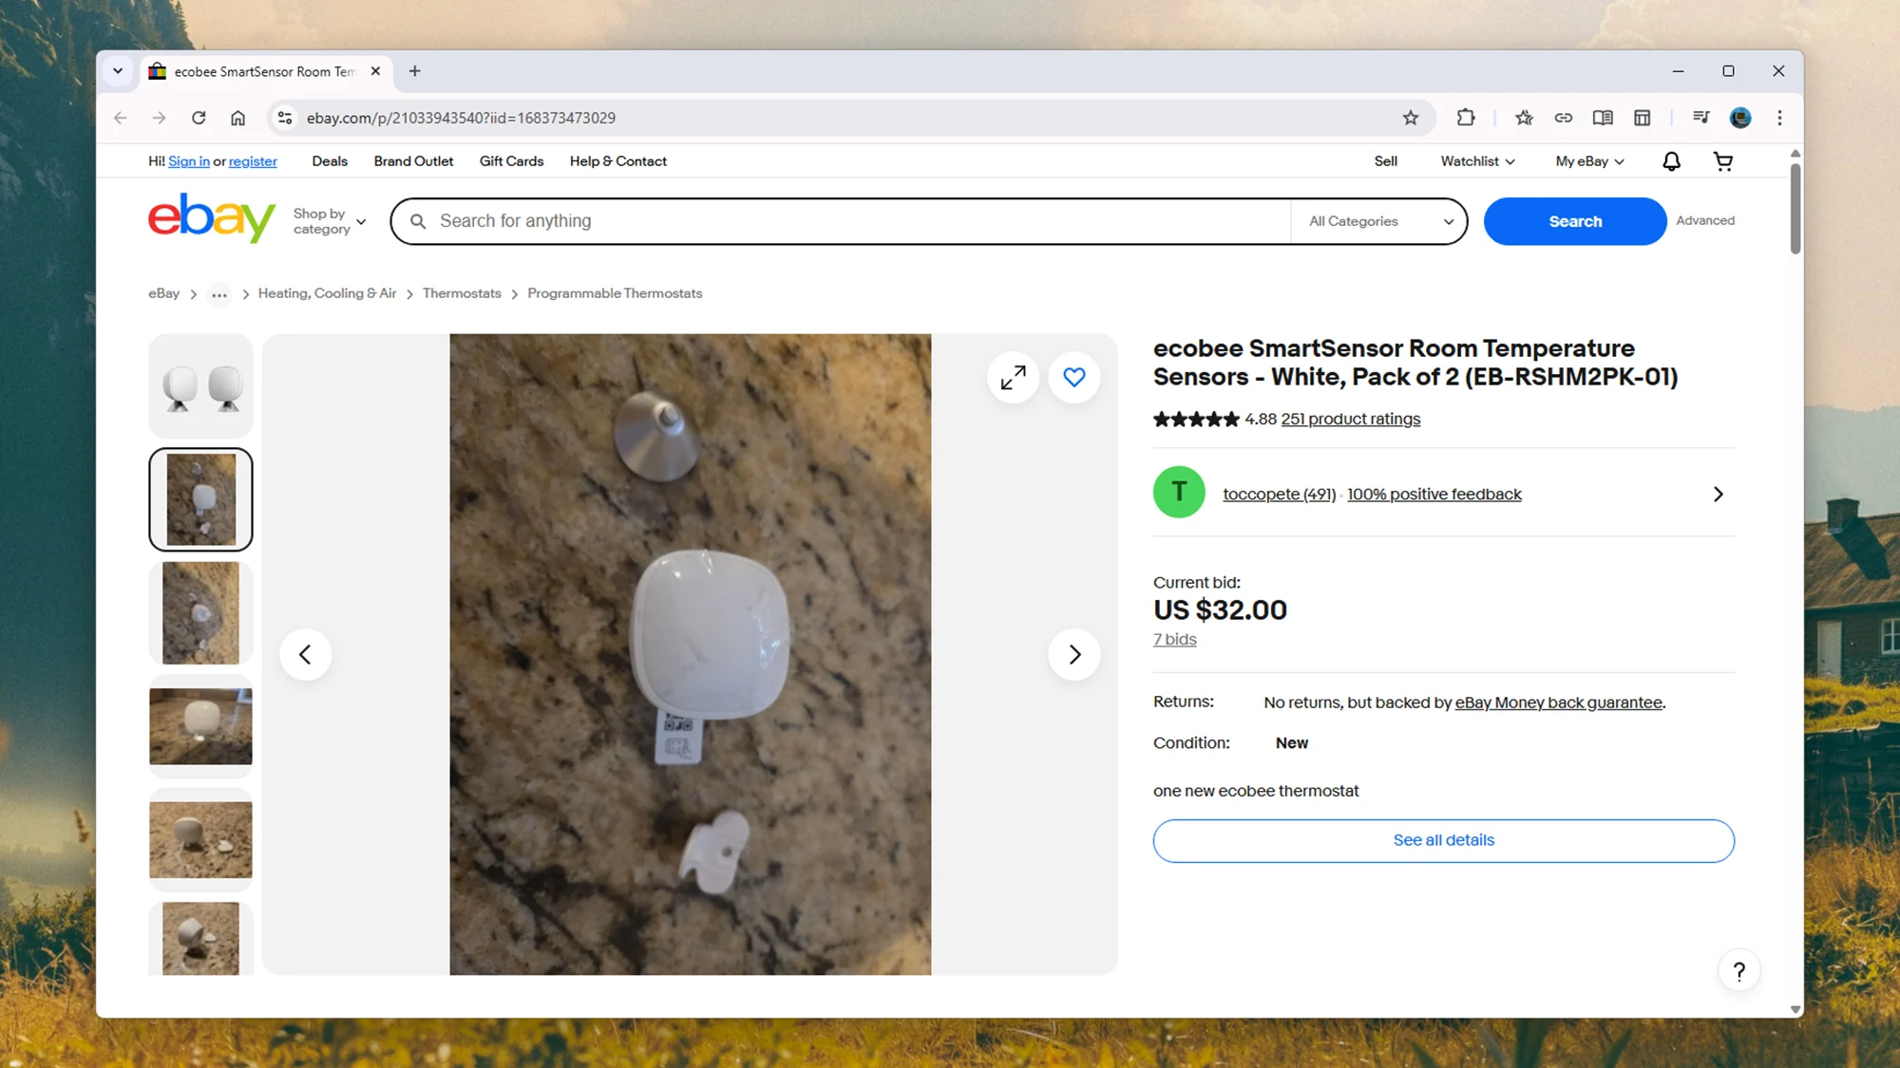The height and width of the screenshot is (1068, 1900).
Task: Open the reading mode icon in toolbar
Action: click(x=1603, y=118)
